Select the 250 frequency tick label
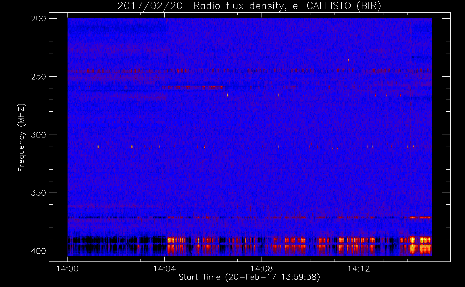465x287 pixels. click(x=39, y=77)
